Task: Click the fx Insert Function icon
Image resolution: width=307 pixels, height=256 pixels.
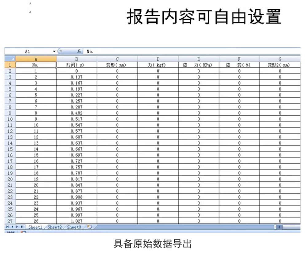Action: [x=79, y=51]
